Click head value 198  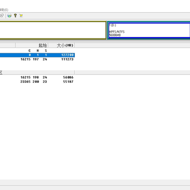click(x=36, y=78)
